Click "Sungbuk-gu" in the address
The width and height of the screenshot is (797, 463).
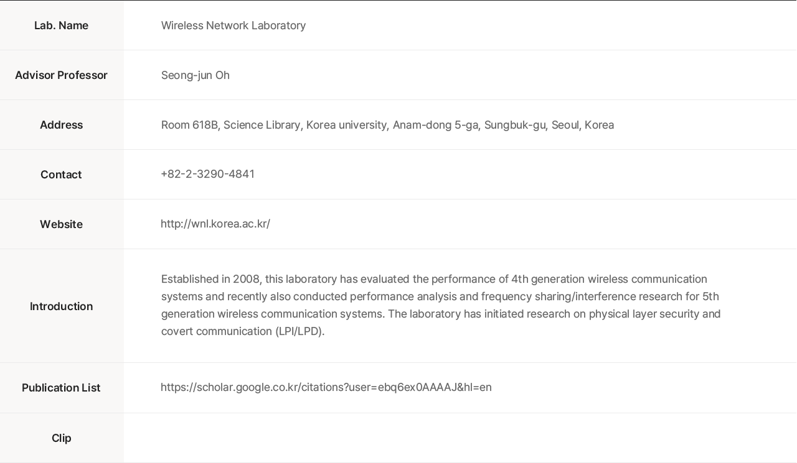point(514,125)
